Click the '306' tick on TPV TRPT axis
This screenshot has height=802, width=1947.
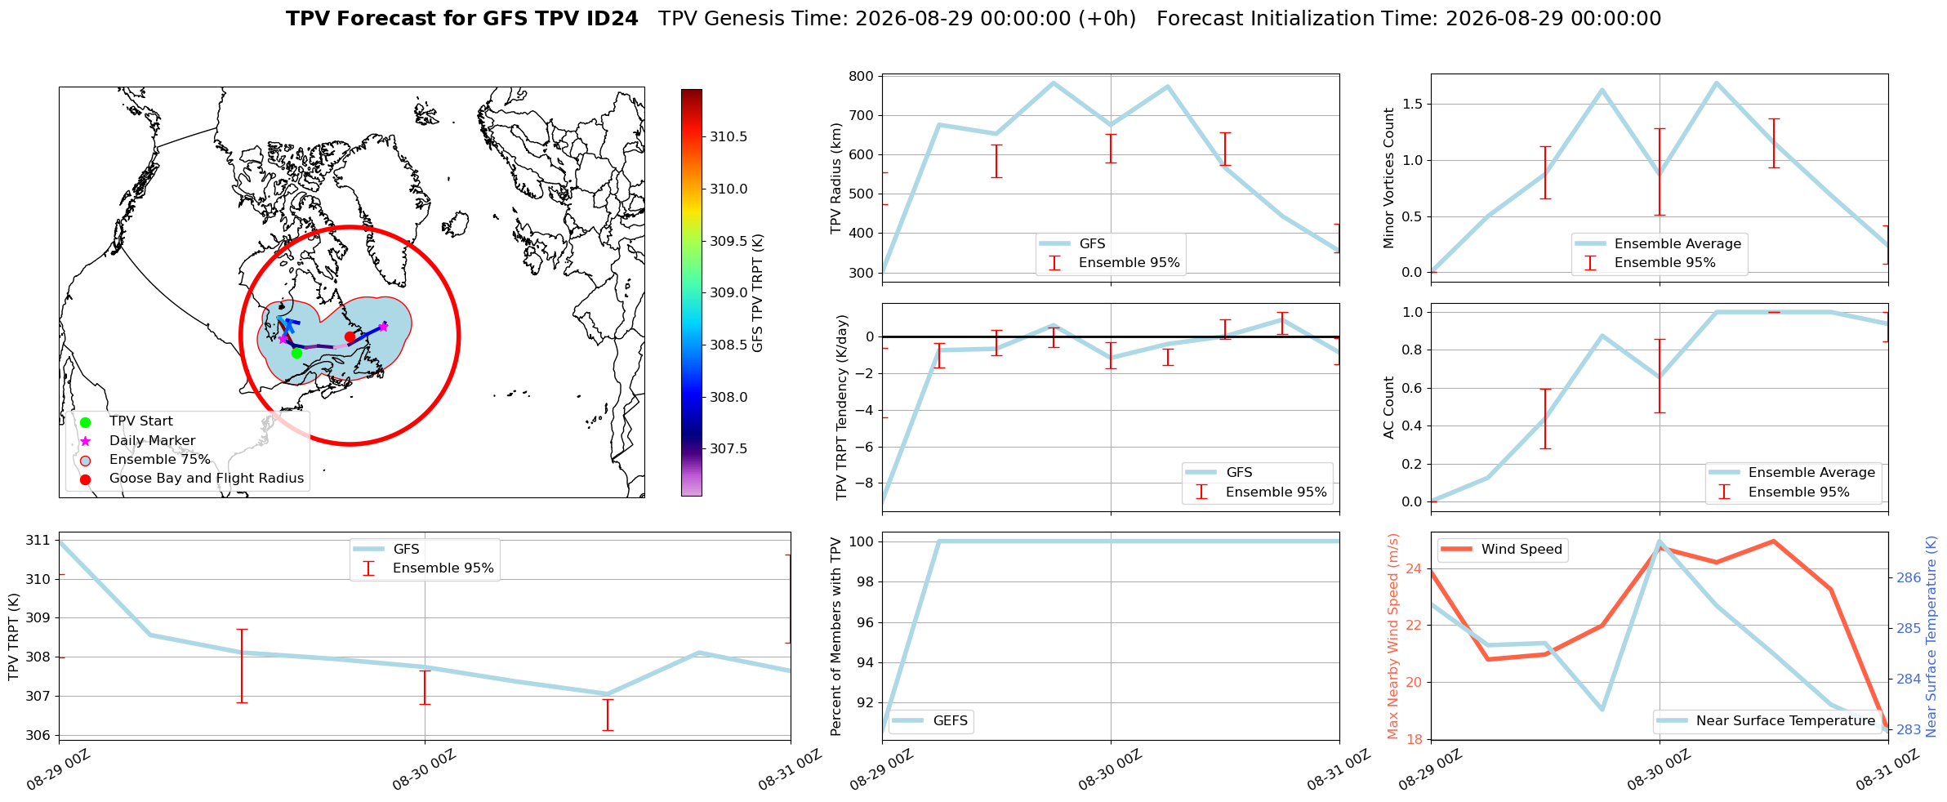[39, 736]
